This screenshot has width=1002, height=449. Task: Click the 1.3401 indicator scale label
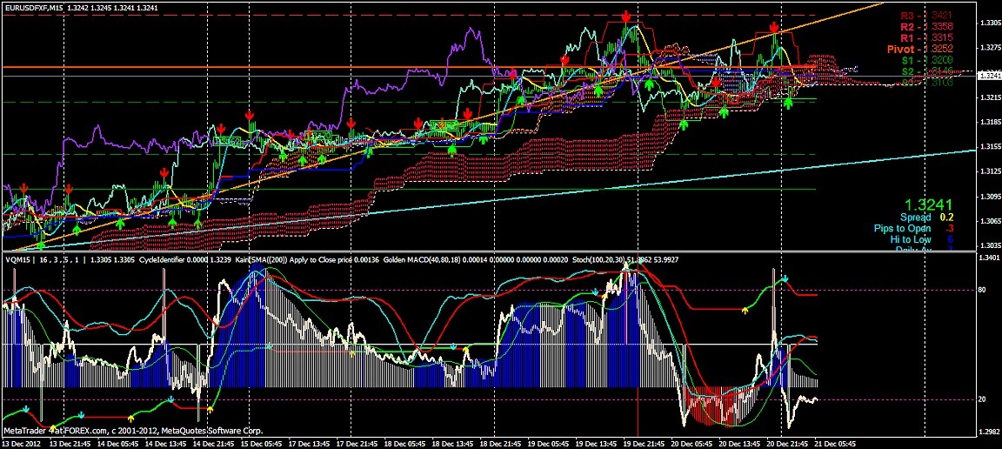pos(988,258)
